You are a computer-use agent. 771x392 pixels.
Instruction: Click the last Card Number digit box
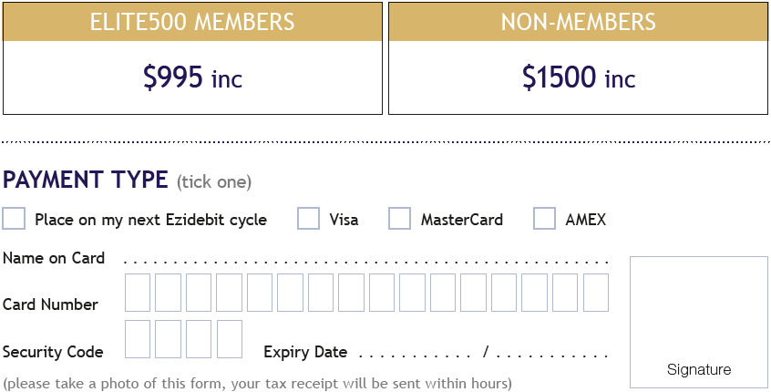[x=596, y=293]
